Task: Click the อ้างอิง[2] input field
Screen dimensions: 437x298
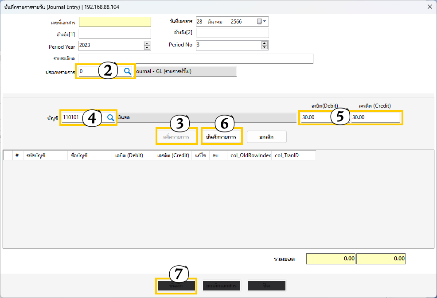Action: pos(232,34)
